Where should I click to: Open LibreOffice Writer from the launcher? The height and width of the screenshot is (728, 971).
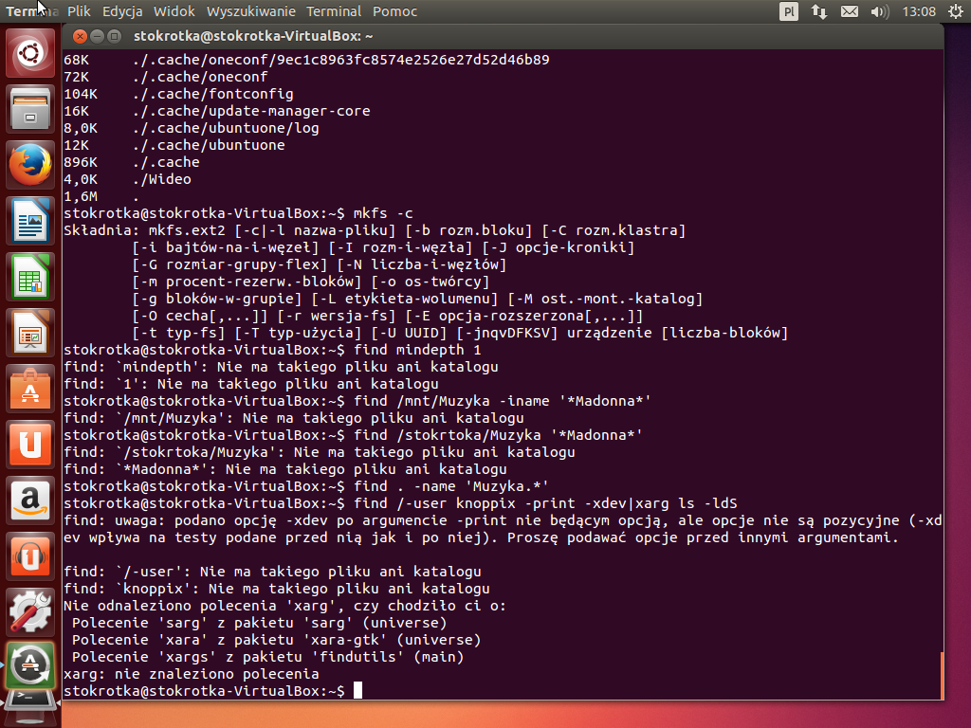31,221
